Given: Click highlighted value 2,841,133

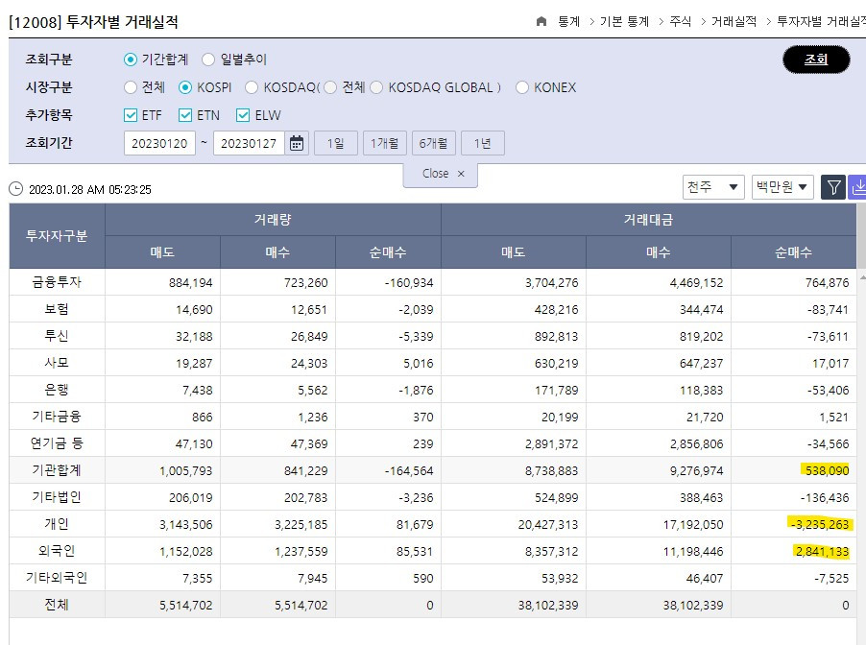Looking at the screenshot, I should click(x=822, y=551).
